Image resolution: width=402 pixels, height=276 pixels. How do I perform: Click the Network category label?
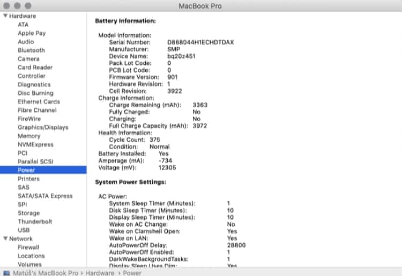click(21, 239)
